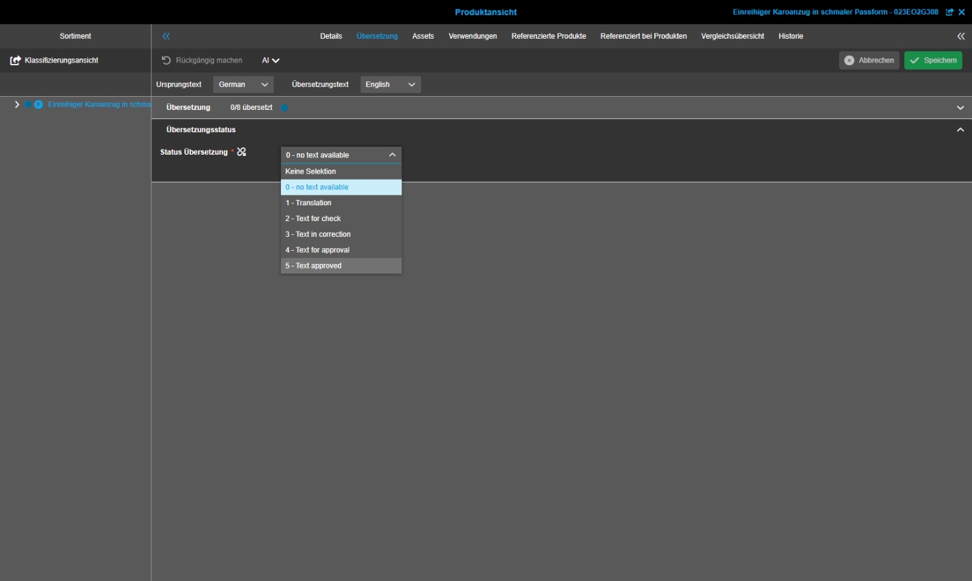Collapse left panel with double chevron
Viewport: 972px width, 581px height.
[166, 36]
